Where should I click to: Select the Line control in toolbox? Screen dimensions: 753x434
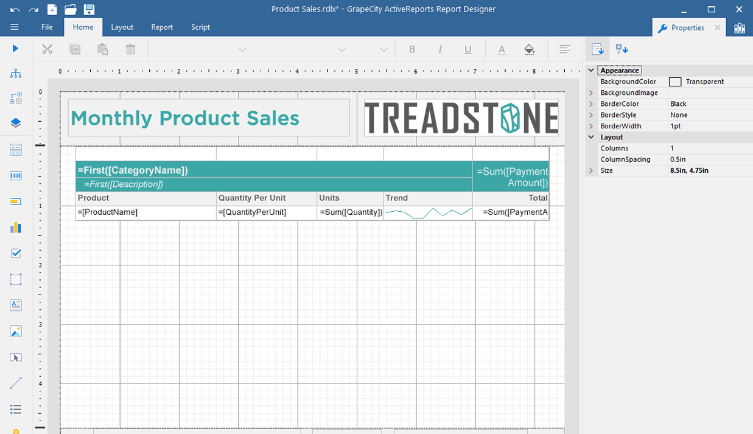16,383
